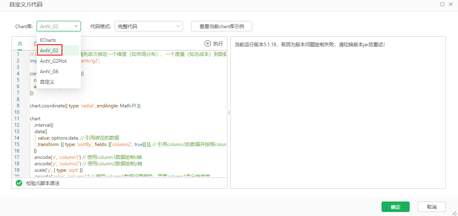Switch to the JS tab
This screenshot has width=458, height=216.
[20, 44]
